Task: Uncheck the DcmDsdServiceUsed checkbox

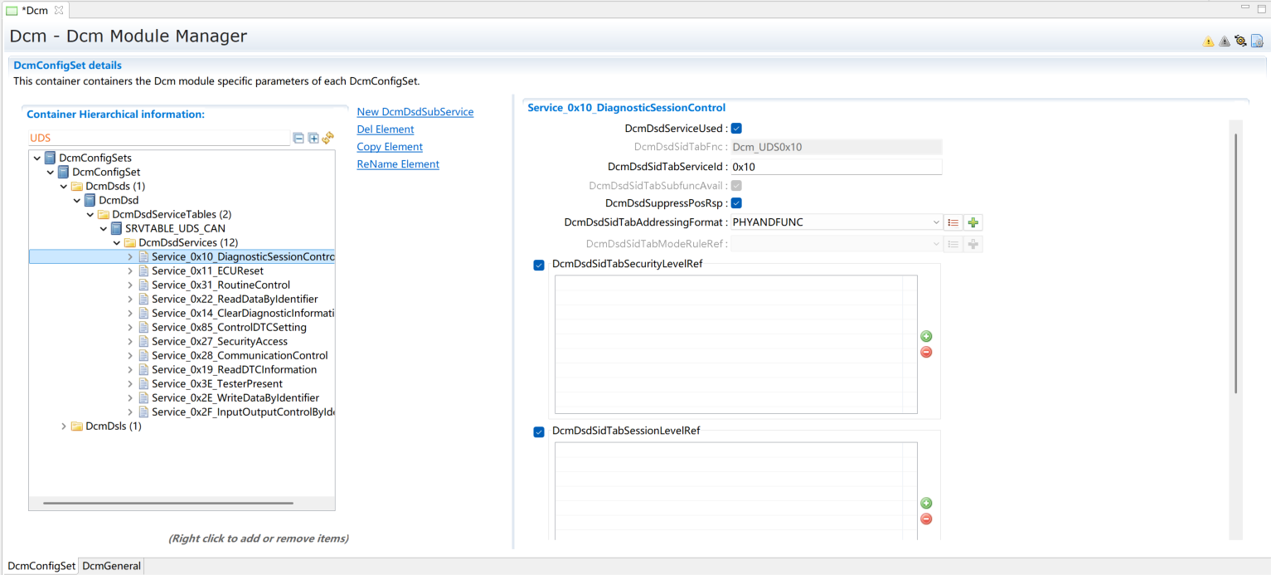Action: pyautogui.click(x=736, y=129)
